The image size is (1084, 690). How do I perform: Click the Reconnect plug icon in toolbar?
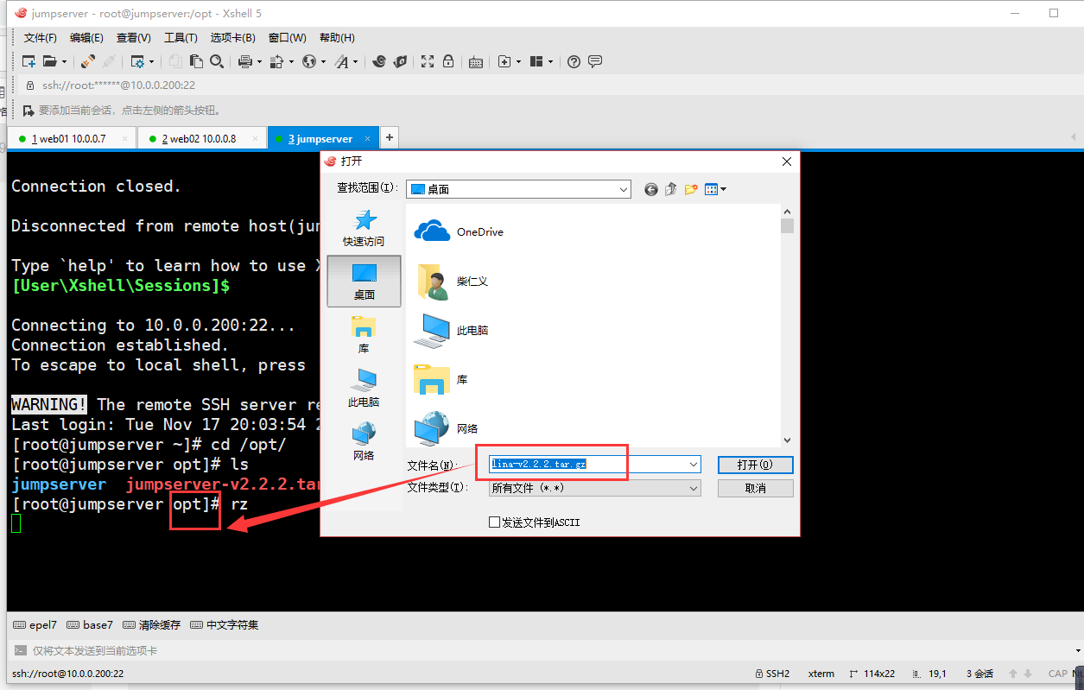point(88,61)
